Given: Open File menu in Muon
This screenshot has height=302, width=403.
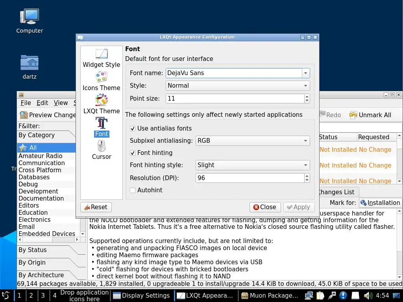Looking at the screenshot, I should pyautogui.click(x=26, y=103).
